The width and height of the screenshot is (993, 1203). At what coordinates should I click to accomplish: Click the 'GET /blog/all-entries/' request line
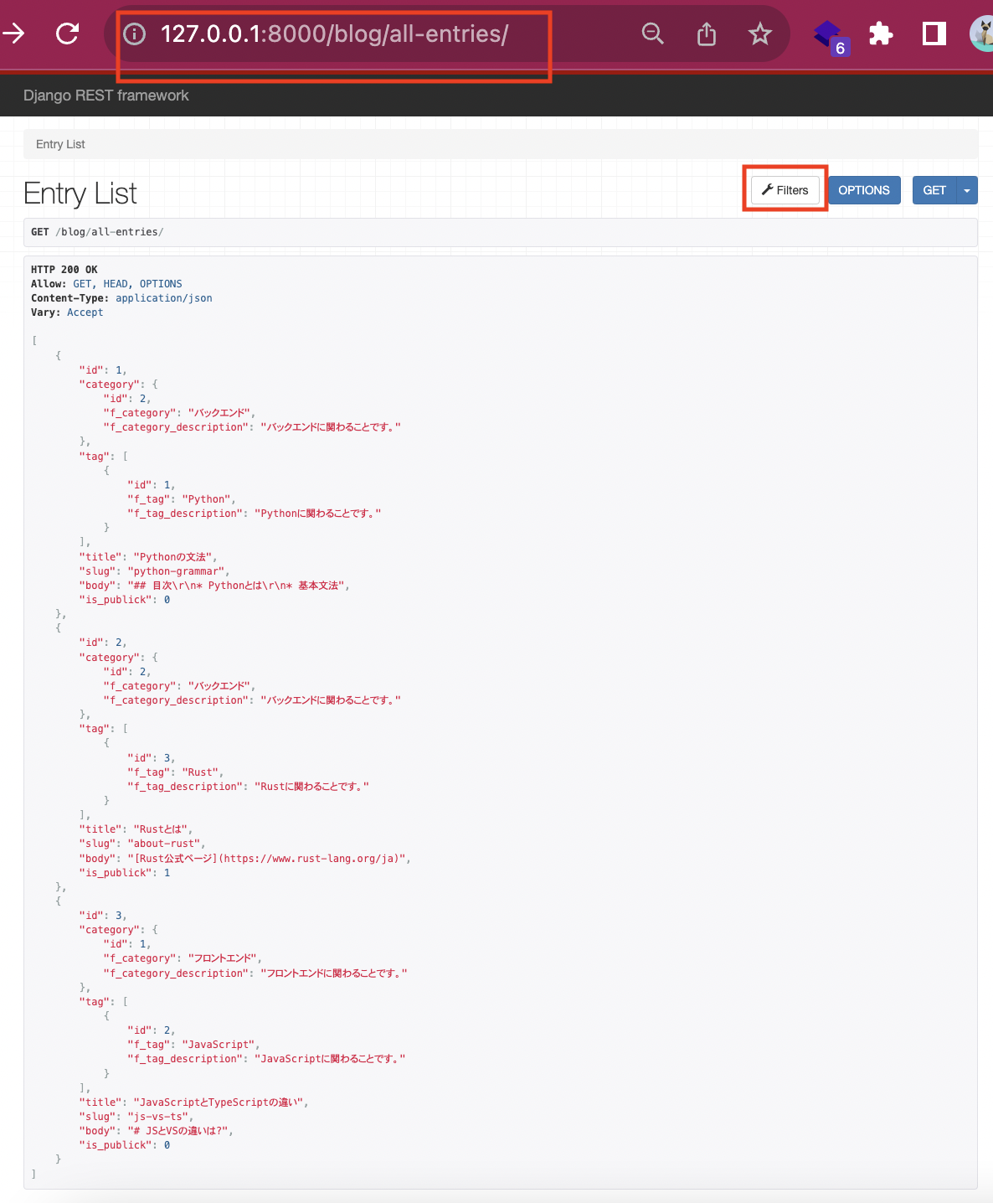tap(97, 232)
